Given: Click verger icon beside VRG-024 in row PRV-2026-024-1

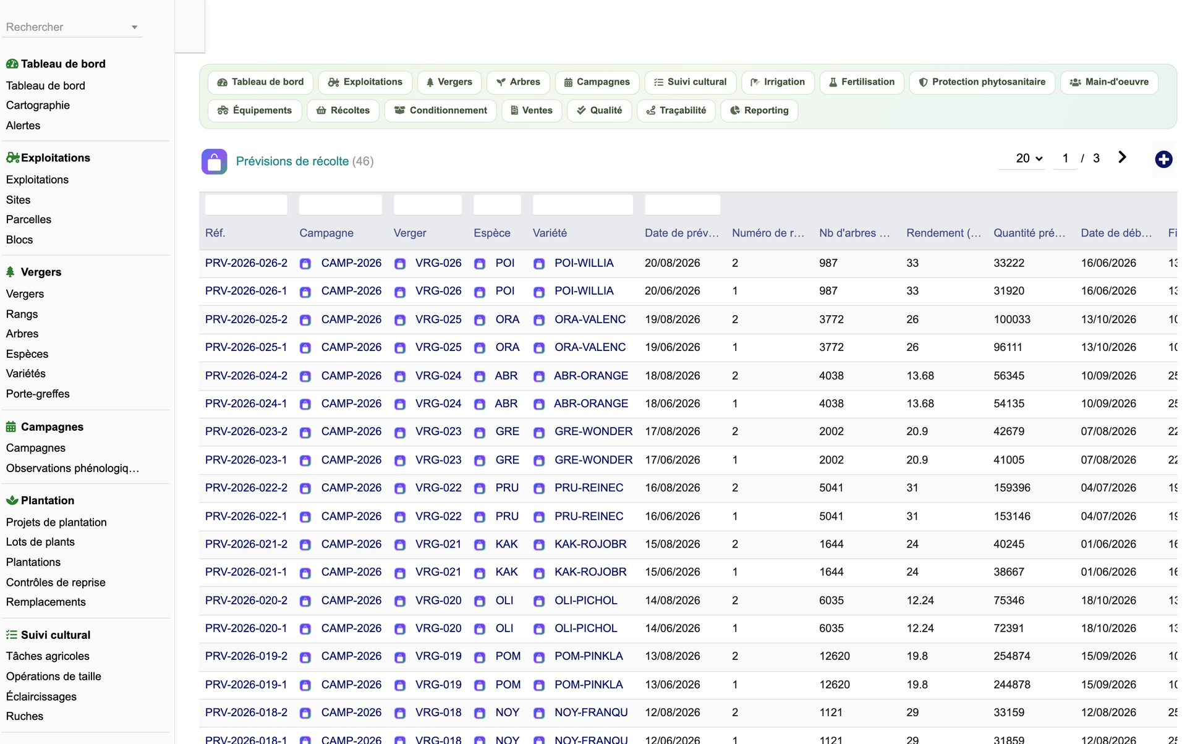Looking at the screenshot, I should [x=400, y=405].
